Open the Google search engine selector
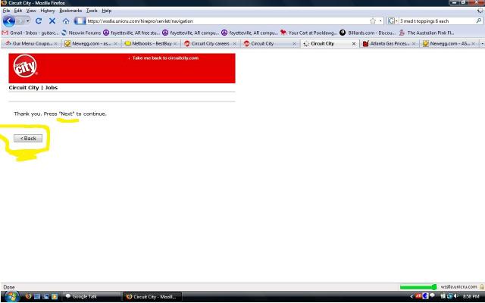The width and height of the screenshot is (485, 303). (393, 21)
